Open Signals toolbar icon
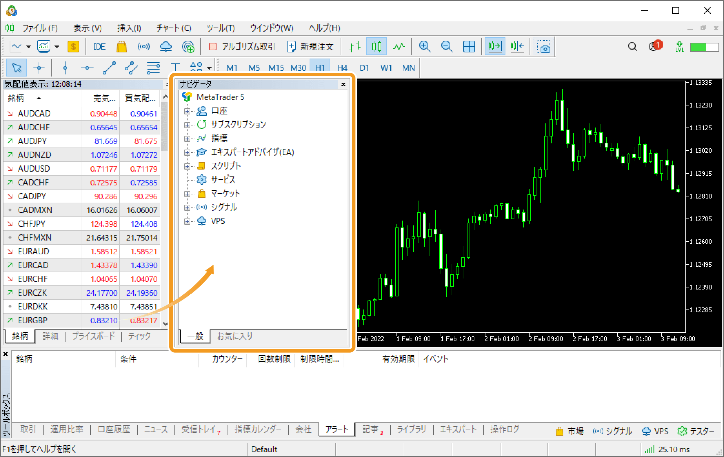724x457 pixels. click(143, 47)
